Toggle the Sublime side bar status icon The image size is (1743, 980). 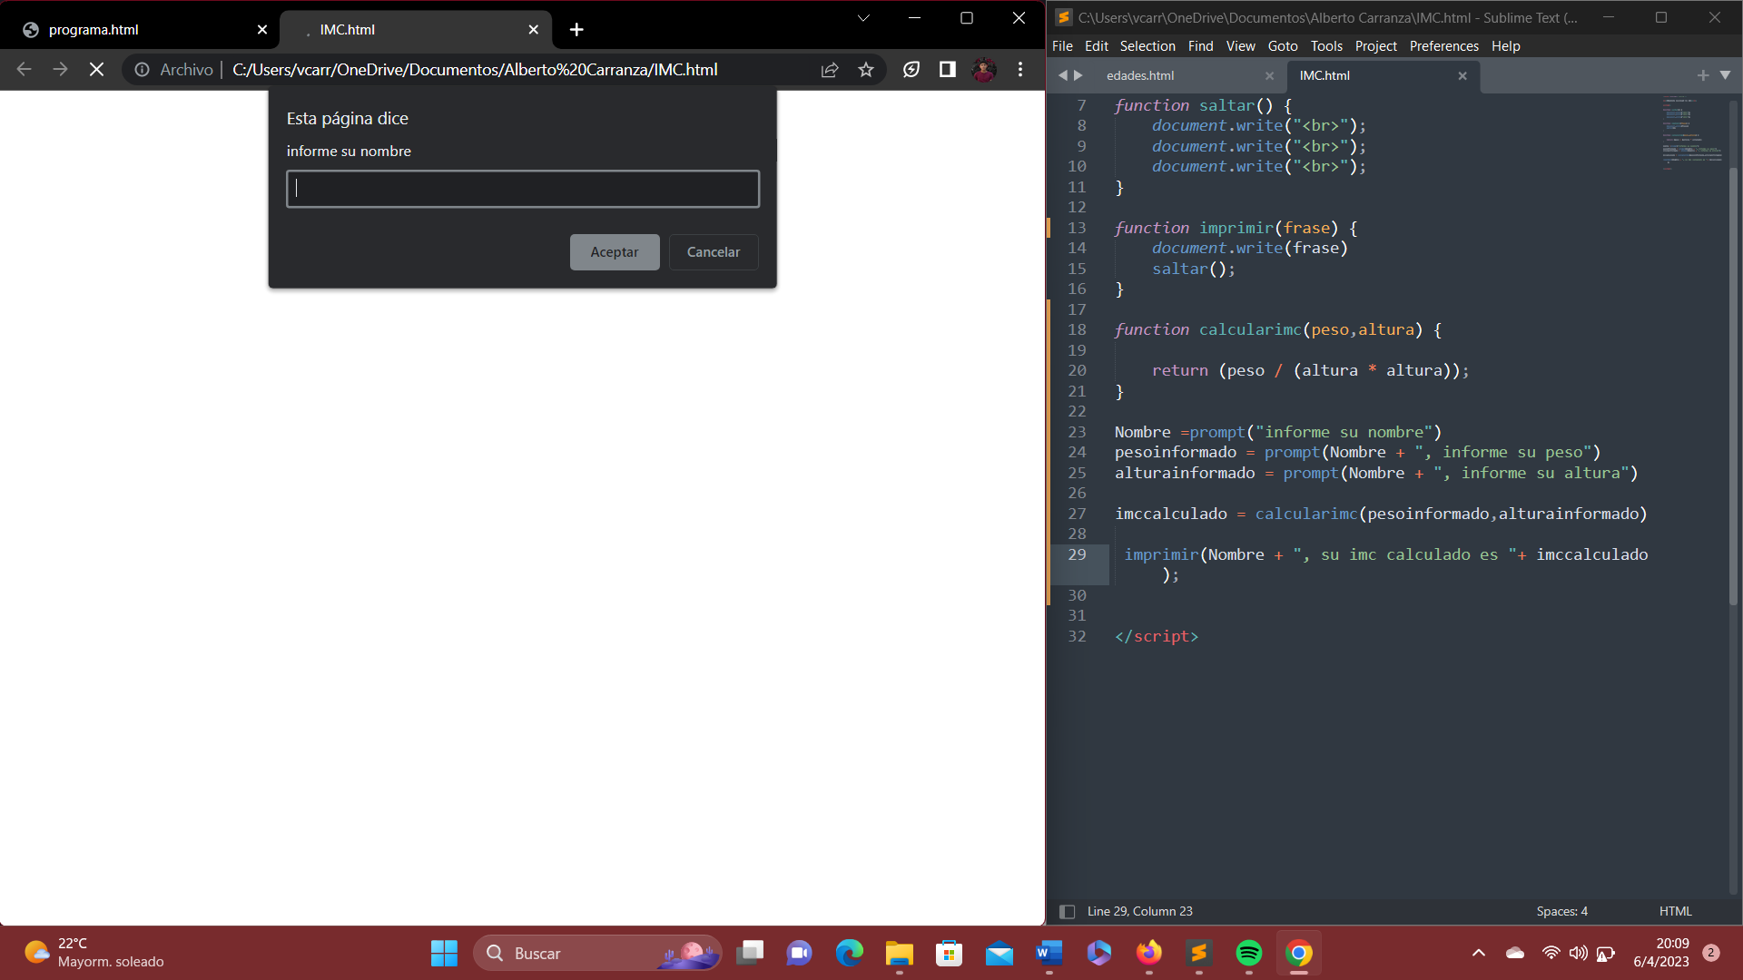1068,911
